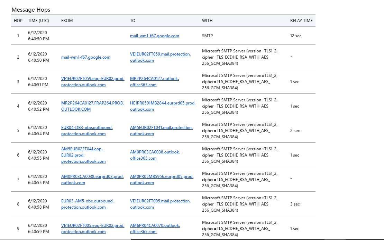
Task: Open AM0PR03CA0038.outlook.office365.com link
Action: tap(155, 155)
